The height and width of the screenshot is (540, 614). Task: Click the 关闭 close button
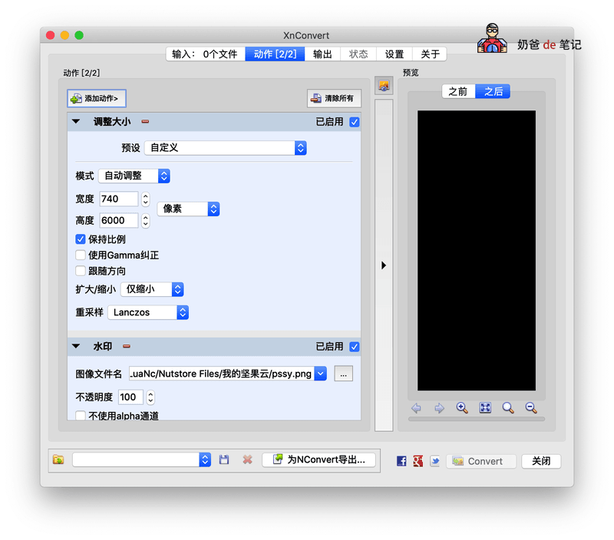tap(541, 461)
